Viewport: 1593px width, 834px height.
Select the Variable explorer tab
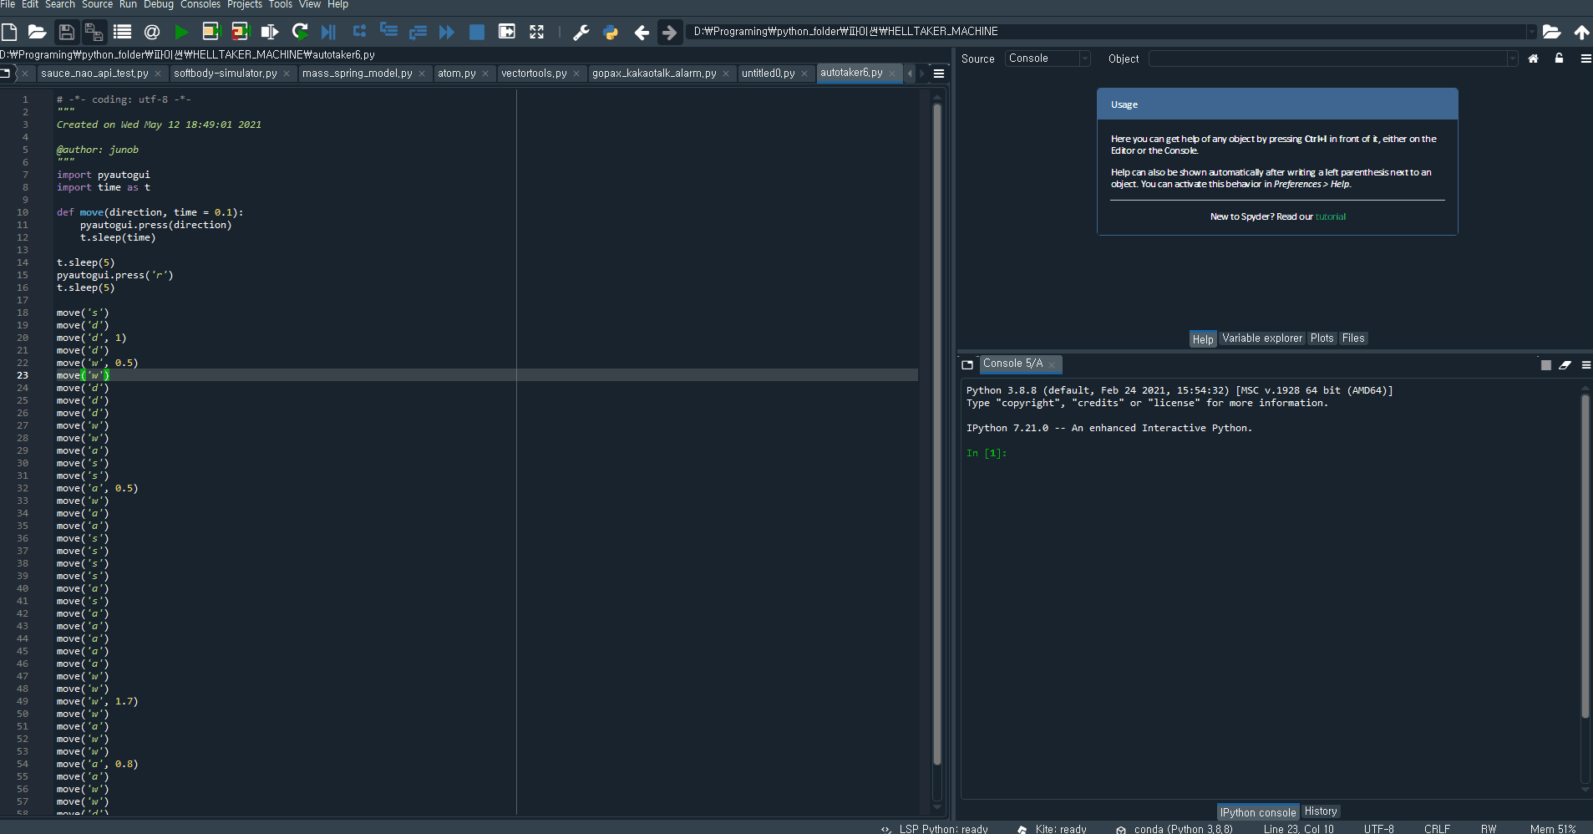point(1261,338)
